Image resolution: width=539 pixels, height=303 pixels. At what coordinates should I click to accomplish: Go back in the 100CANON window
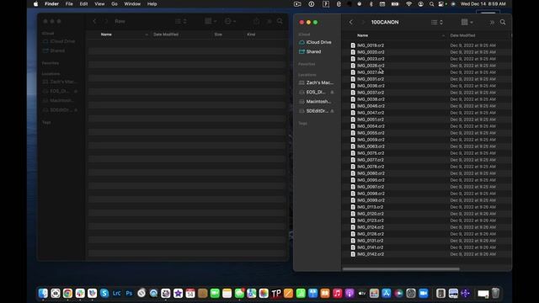(350, 22)
